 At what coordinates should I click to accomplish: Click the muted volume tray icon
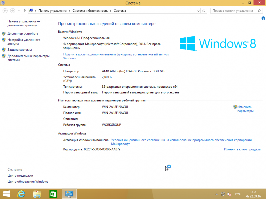[229, 194]
